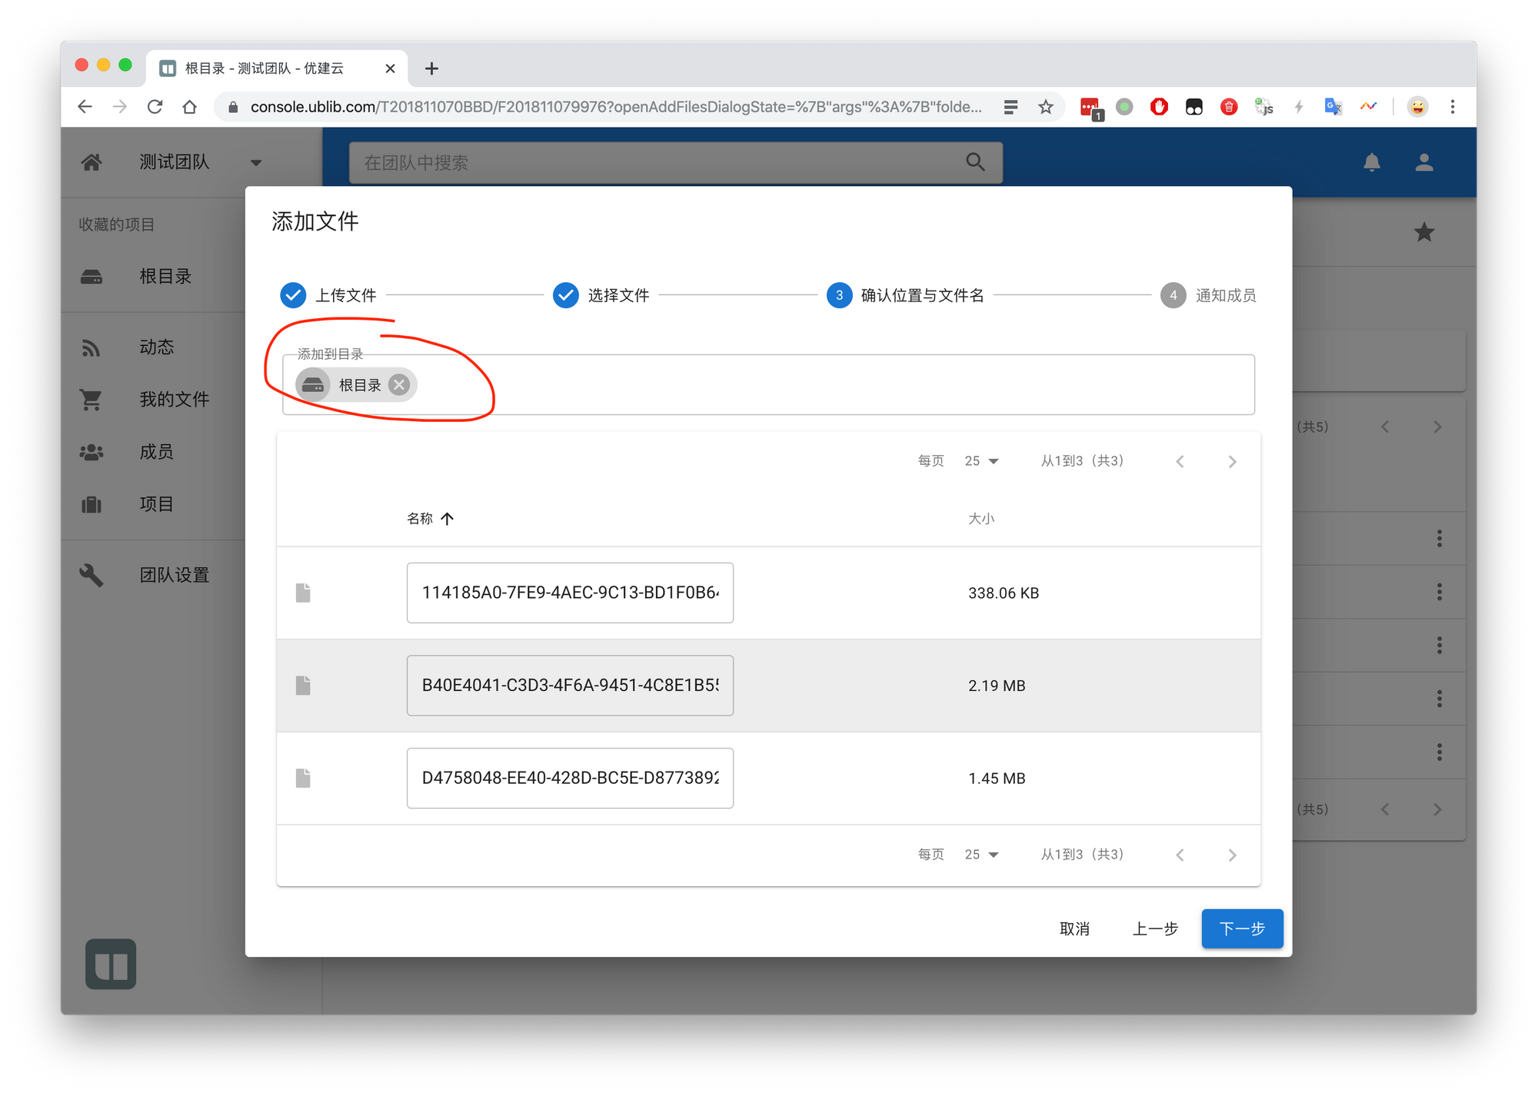Open the bottom per-page 25 dropdown
The width and height of the screenshot is (1538, 1096).
[x=981, y=855]
